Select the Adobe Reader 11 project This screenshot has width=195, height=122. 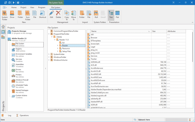click(25, 39)
